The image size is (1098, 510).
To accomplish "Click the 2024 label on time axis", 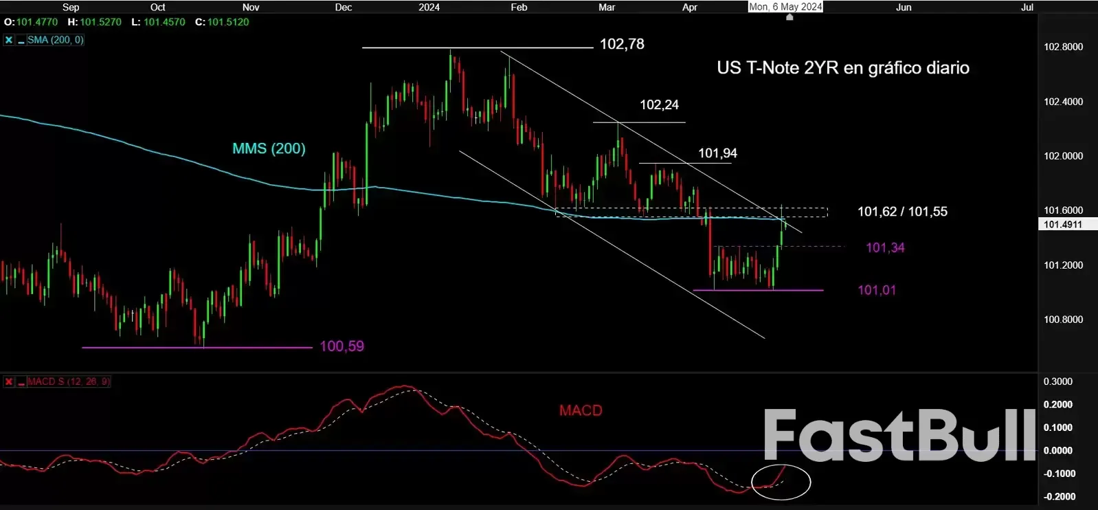I will coord(429,7).
